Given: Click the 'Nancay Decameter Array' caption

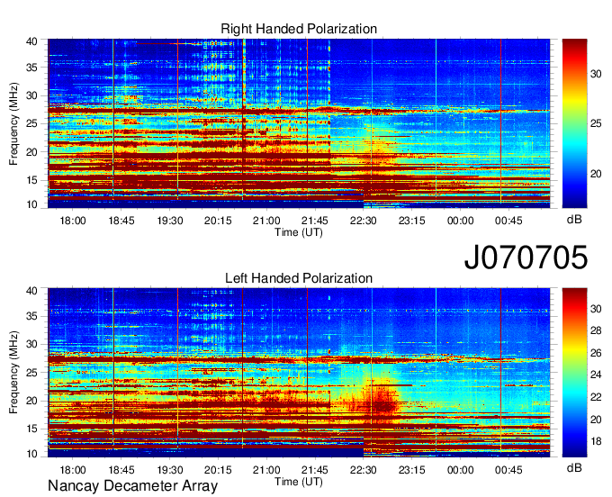Looking at the screenshot, I should (132, 486).
